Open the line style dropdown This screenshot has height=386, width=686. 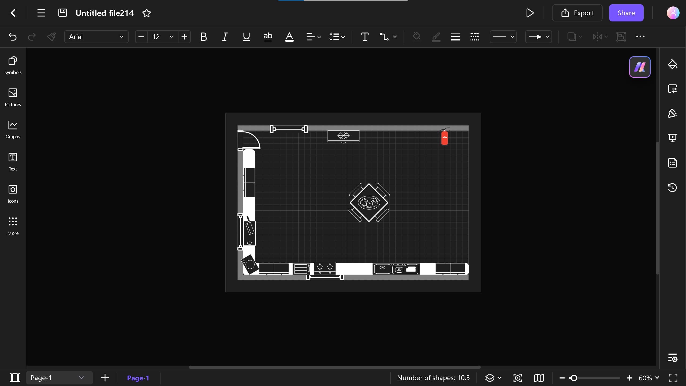point(503,37)
